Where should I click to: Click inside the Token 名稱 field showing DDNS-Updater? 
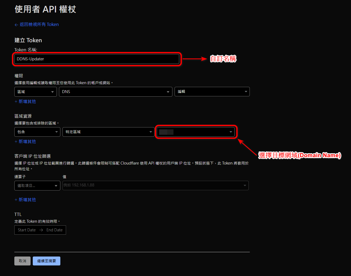[x=97, y=59]
